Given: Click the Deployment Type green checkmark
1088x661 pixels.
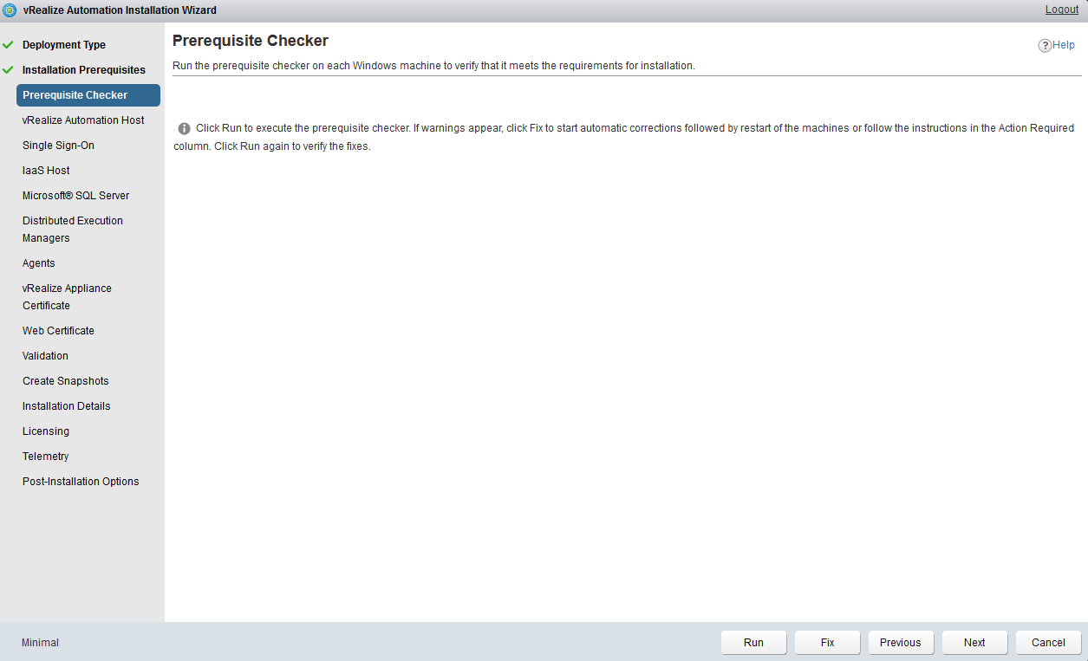Looking at the screenshot, I should (x=9, y=45).
